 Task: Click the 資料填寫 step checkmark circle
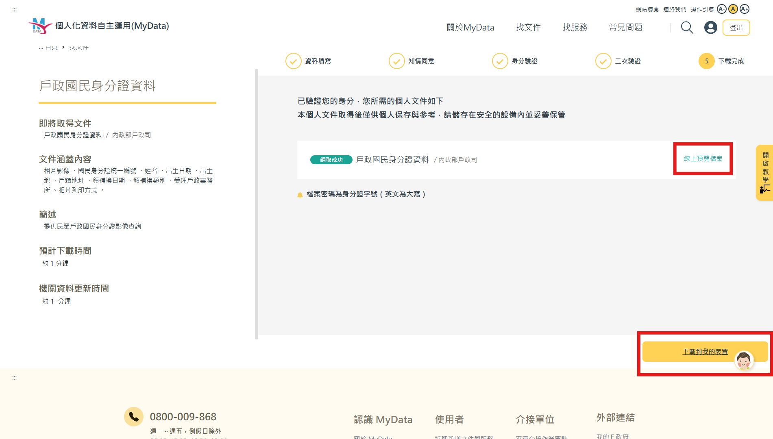click(x=293, y=61)
